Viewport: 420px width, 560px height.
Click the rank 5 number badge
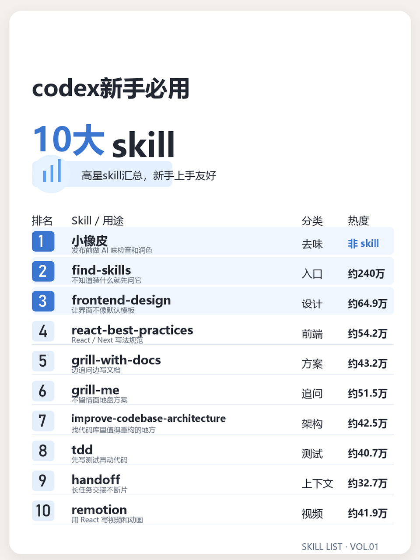pyautogui.click(x=43, y=361)
